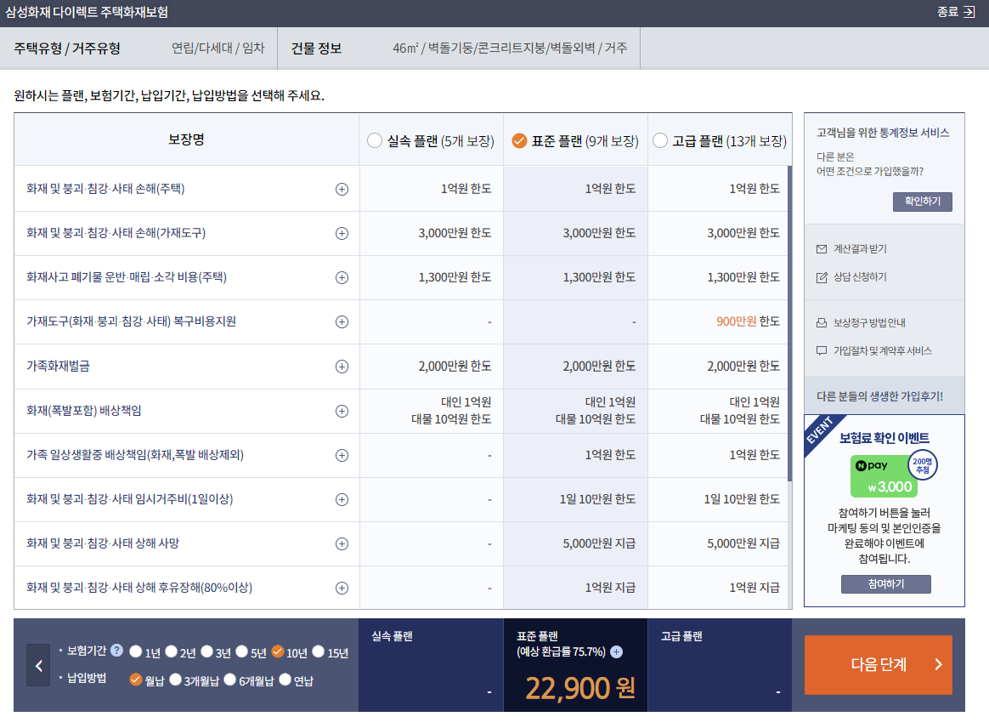Click 연립/다세대 / 임차 housing type value
989x728 pixels.
[x=218, y=48]
